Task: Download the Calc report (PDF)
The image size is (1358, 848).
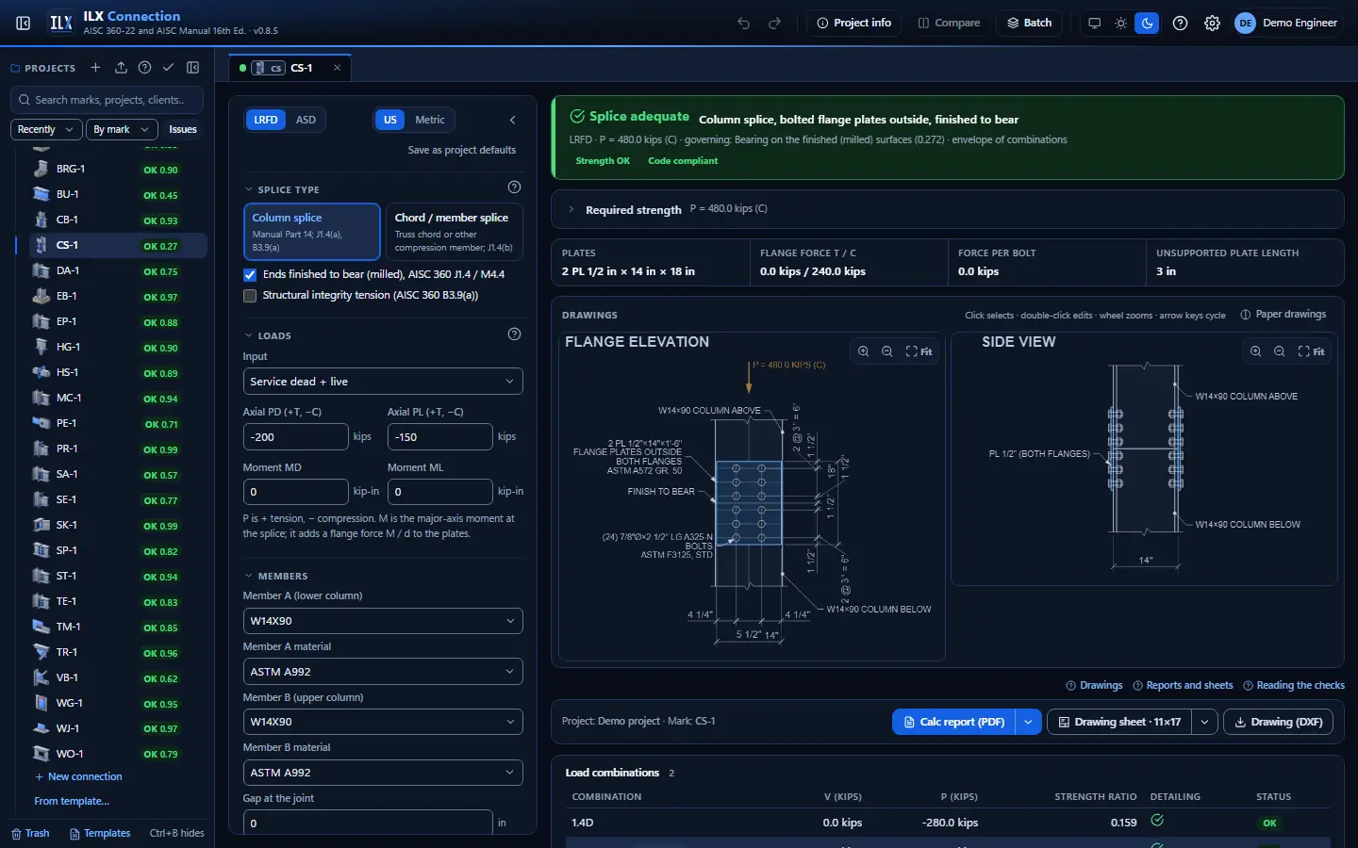Action: click(954, 722)
